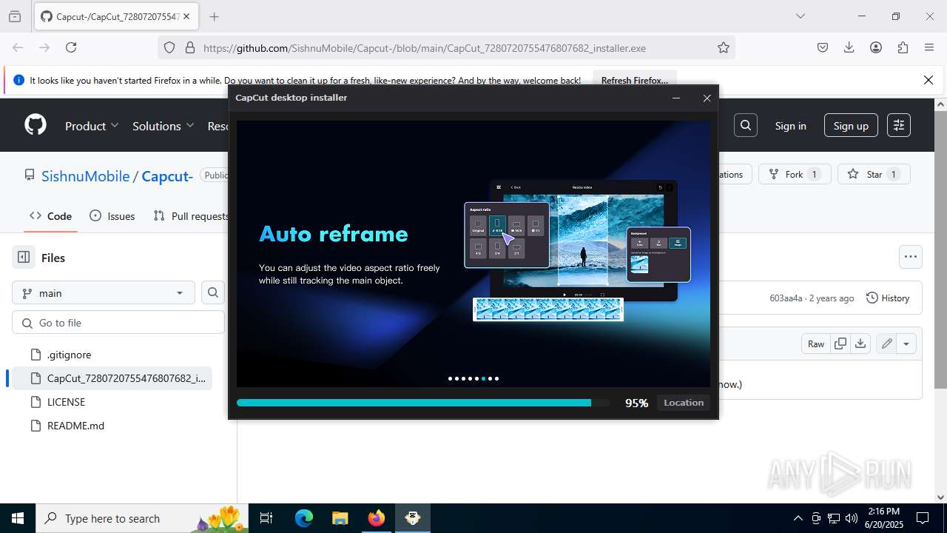Click the Sign in link
This screenshot has width=947, height=533.
tap(790, 126)
